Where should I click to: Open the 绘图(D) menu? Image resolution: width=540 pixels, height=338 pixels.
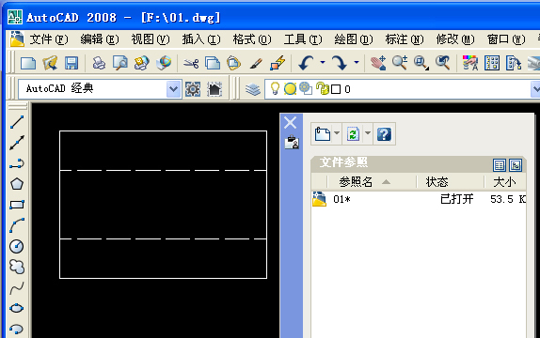click(354, 39)
